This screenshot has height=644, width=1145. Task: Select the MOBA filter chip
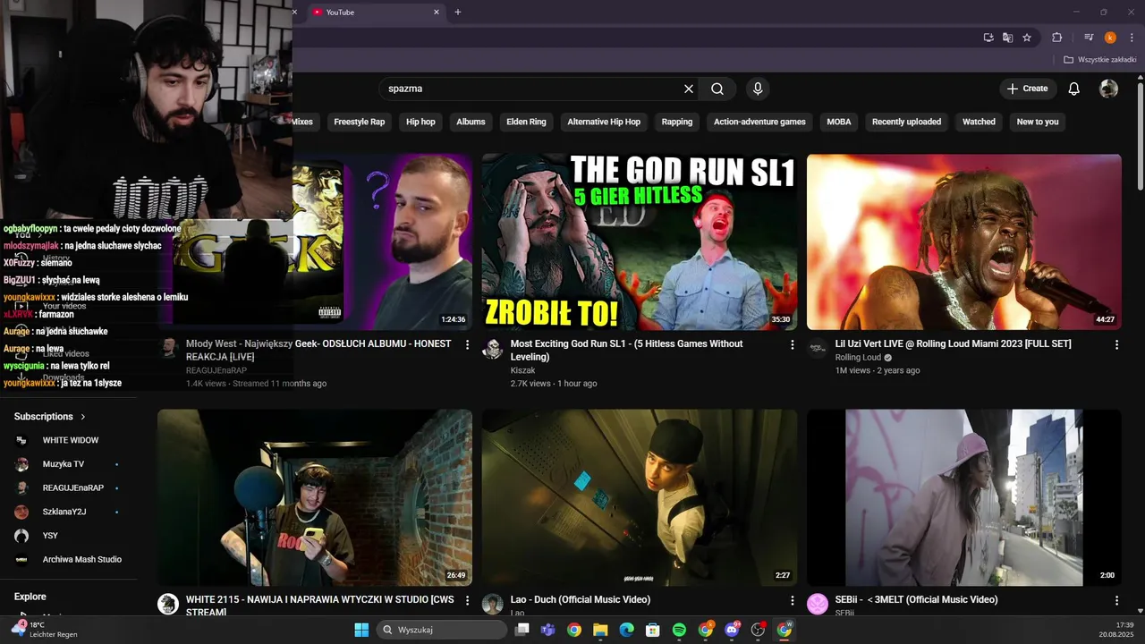point(839,122)
